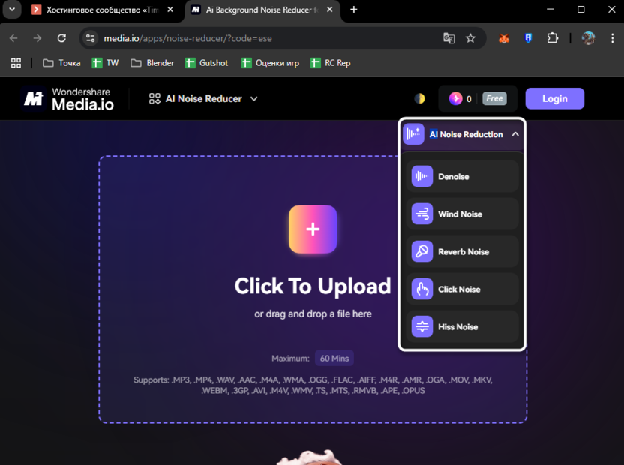Click the Login button
This screenshot has height=465, width=624.
(555, 98)
